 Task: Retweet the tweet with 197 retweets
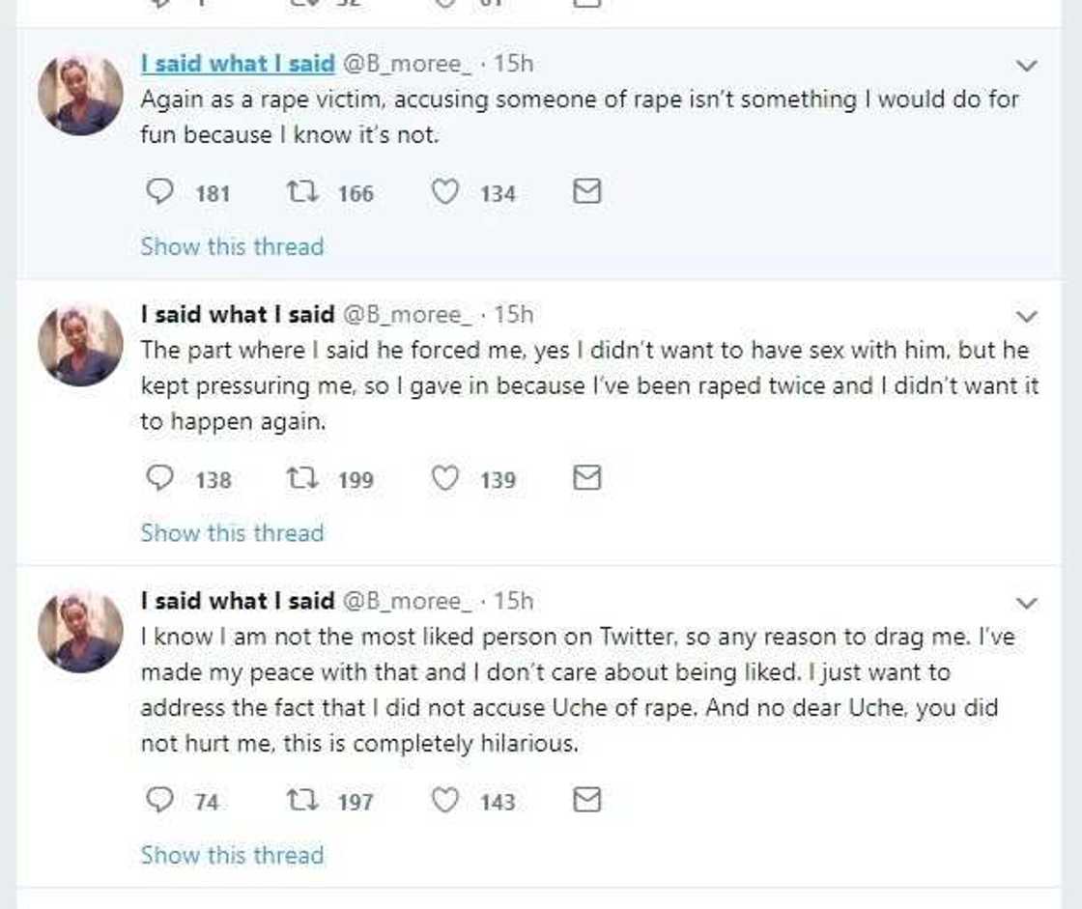click(x=299, y=801)
